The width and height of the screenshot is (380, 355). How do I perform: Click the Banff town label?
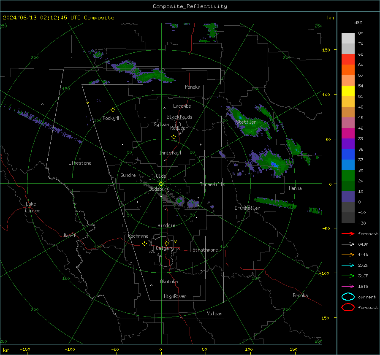tap(70, 235)
